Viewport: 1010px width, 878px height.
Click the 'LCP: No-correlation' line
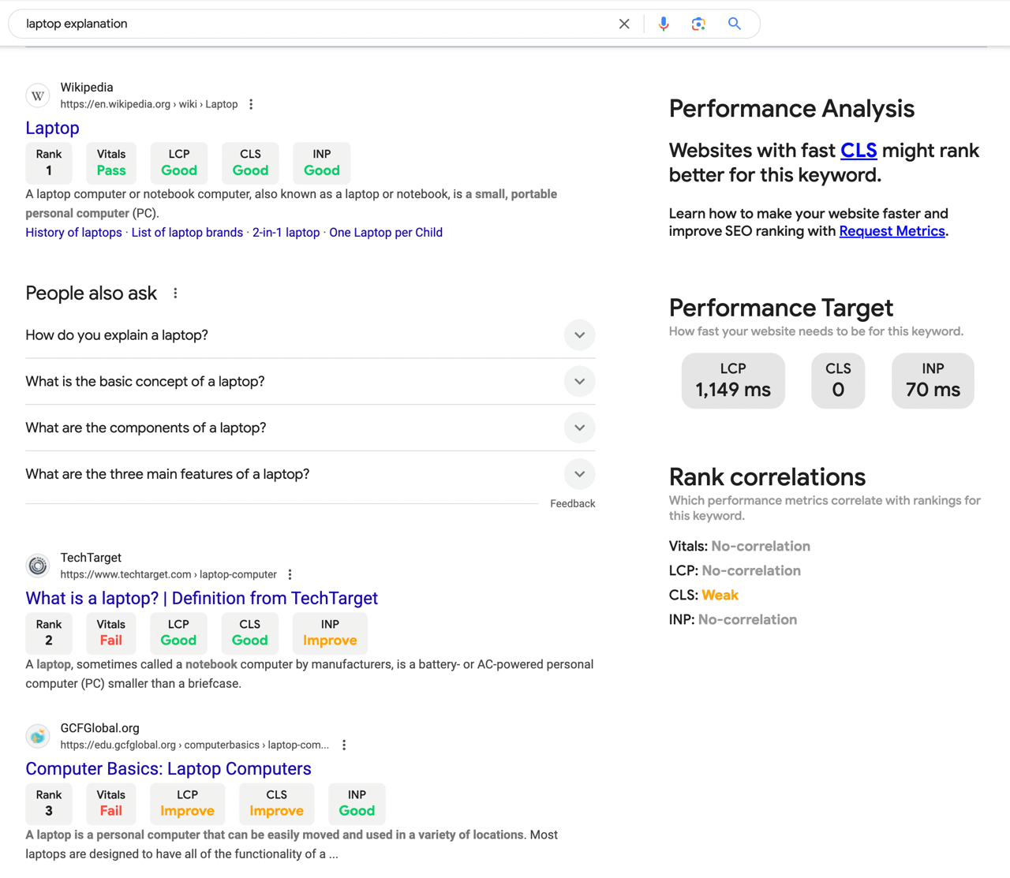(735, 571)
